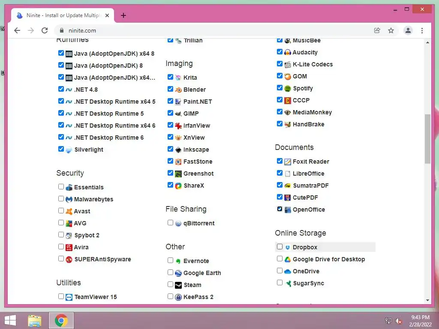Uncheck the .NET 4.8 checkbox

[x=61, y=89]
